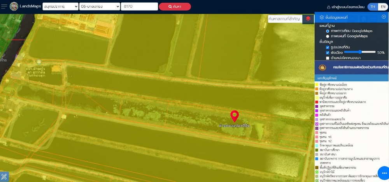This screenshot has height=182, width=389.
Task: Click the measuring tools icon at bottom-left
Action: coord(4,177)
